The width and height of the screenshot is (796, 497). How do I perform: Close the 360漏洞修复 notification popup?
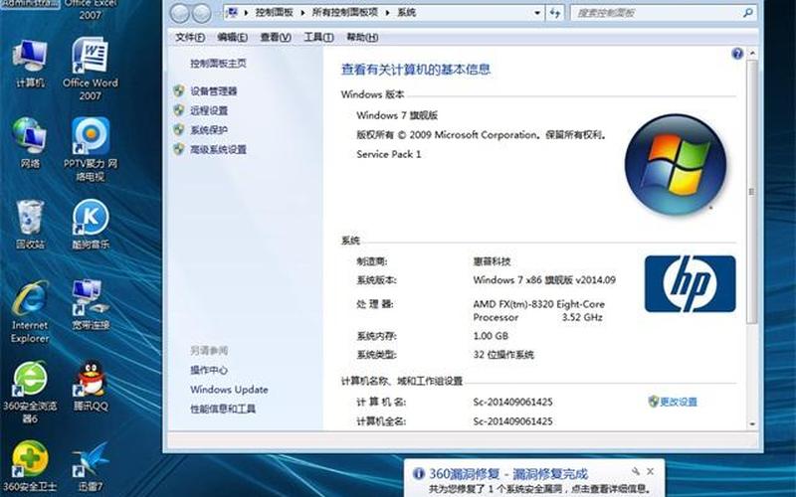tap(651, 471)
